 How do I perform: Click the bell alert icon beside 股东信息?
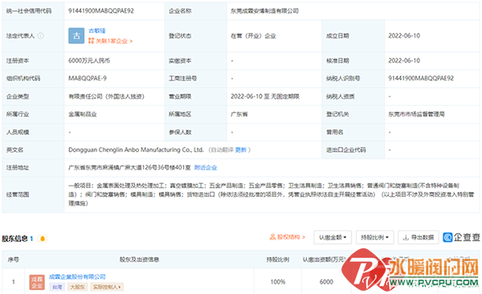[x=43, y=239]
